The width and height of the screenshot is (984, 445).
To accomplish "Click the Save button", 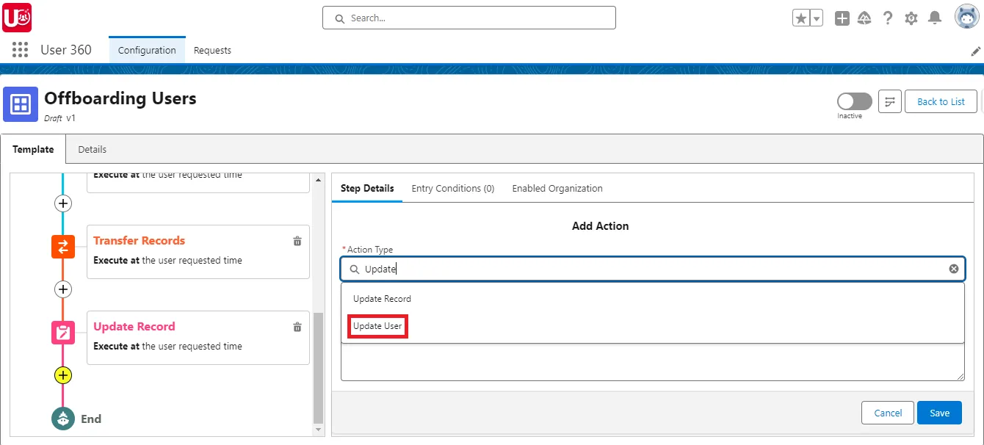I will pos(939,413).
